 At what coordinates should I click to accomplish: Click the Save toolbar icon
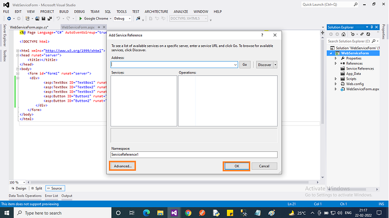pyautogui.click(x=43, y=18)
